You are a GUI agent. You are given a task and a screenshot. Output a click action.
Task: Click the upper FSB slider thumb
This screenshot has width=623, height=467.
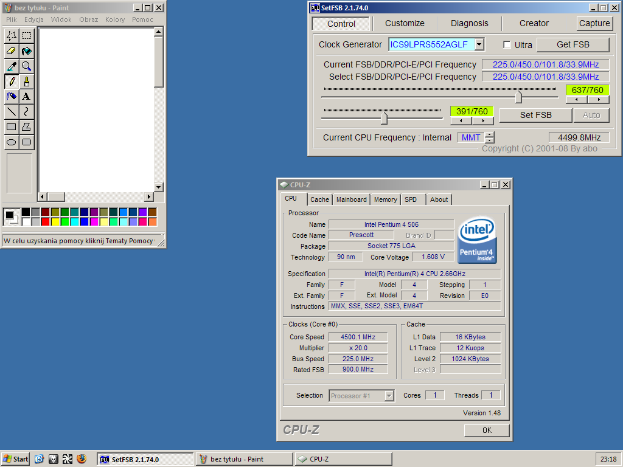(518, 97)
